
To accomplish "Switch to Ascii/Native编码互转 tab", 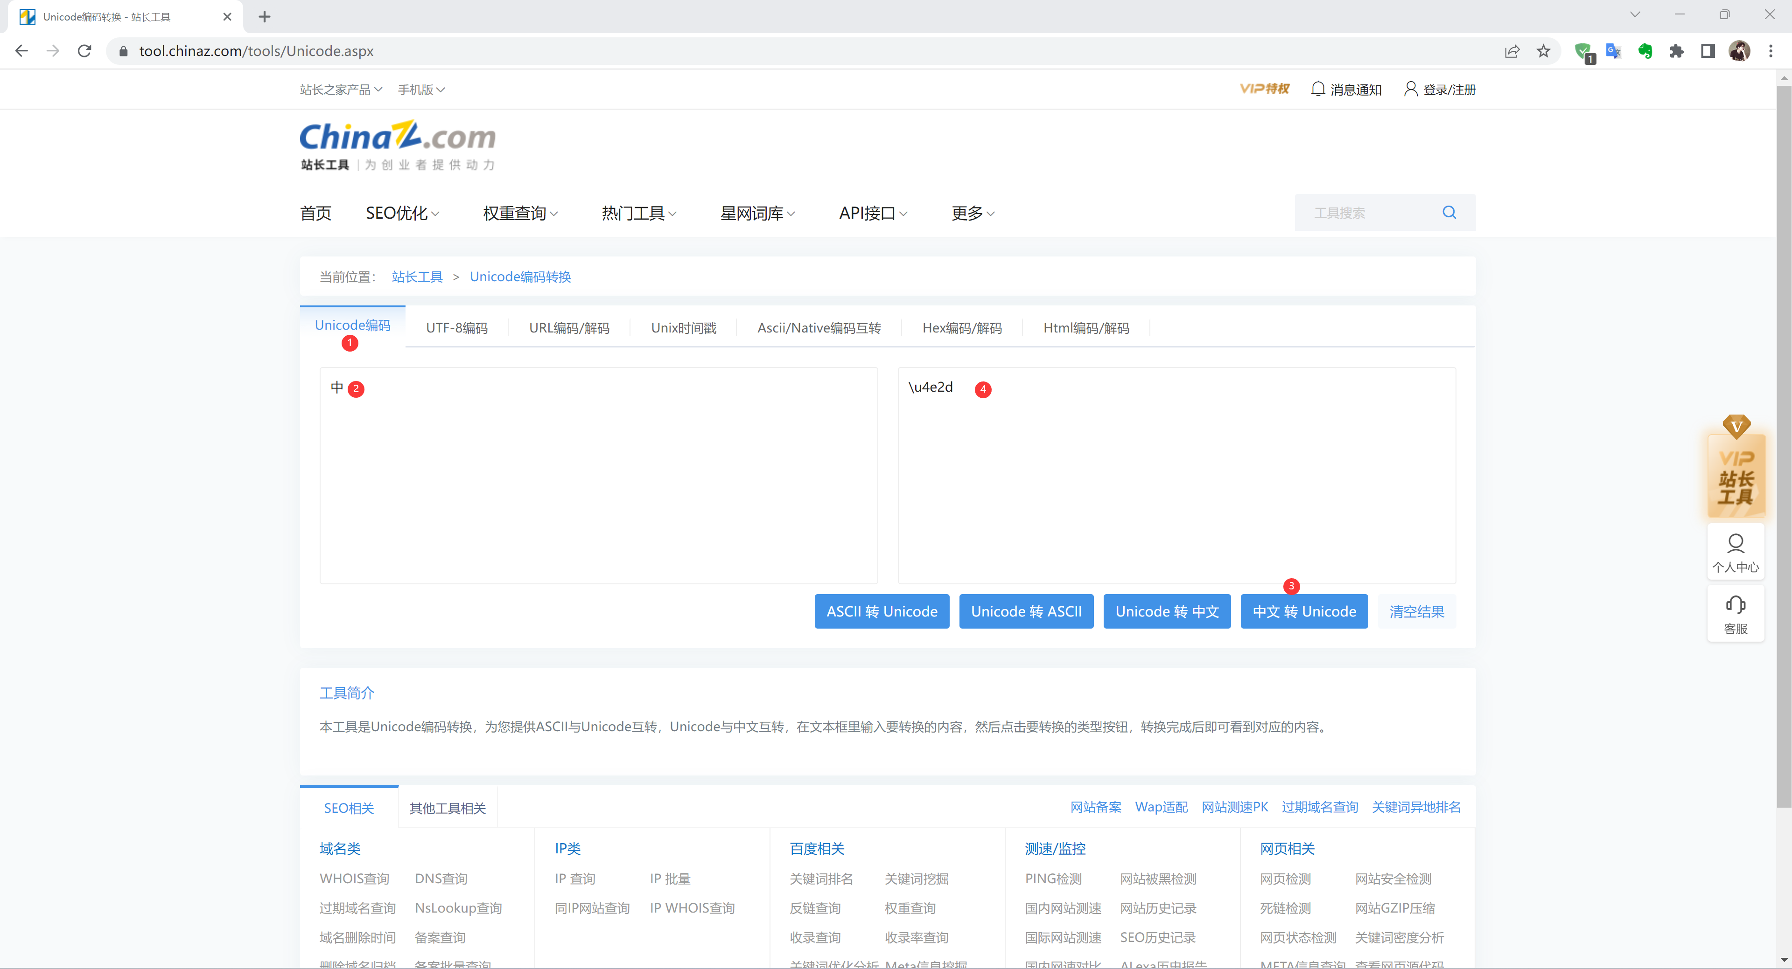I will (x=819, y=327).
